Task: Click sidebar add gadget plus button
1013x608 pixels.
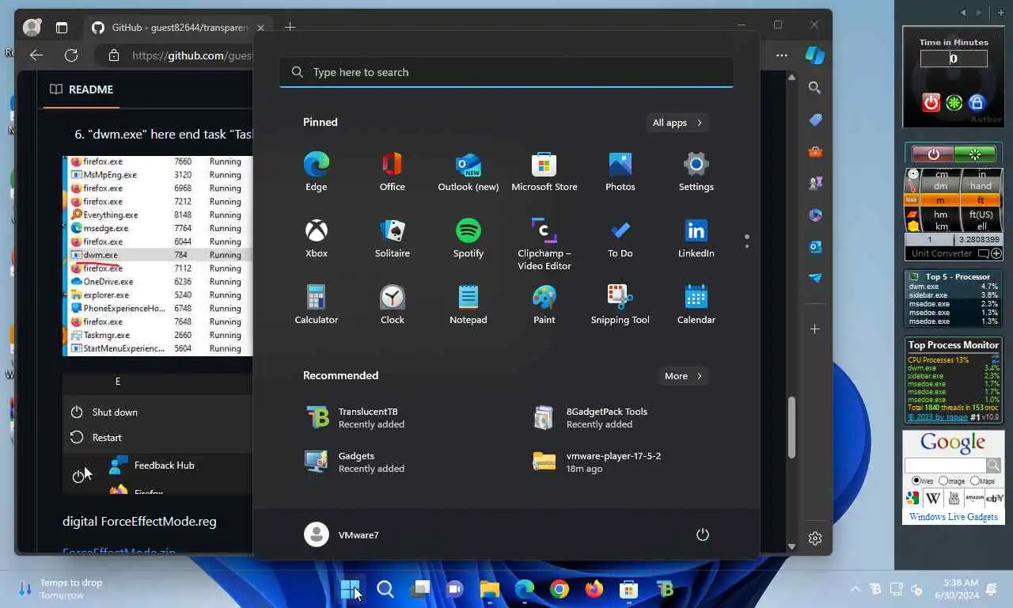Action: point(1001,13)
